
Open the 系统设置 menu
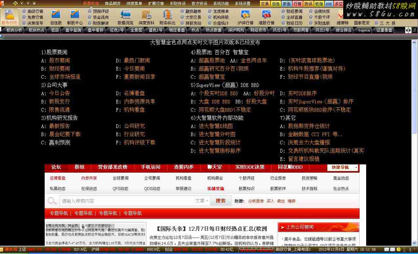tap(242, 4)
